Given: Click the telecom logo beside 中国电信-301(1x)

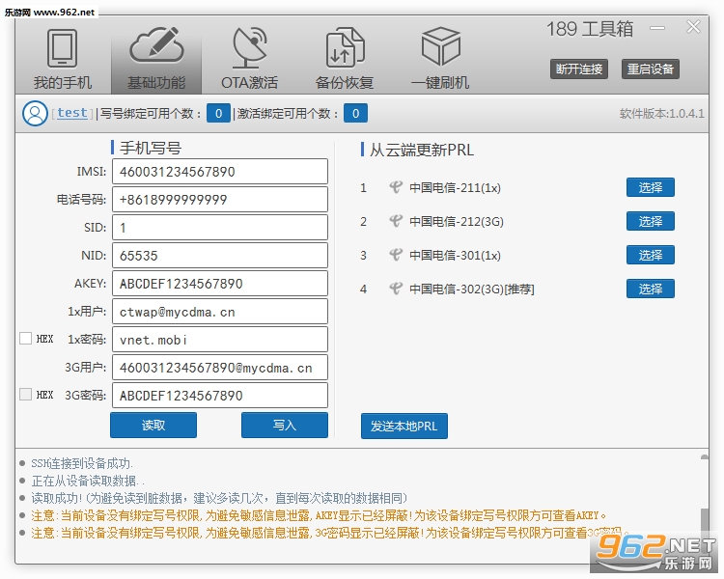Looking at the screenshot, I should click(x=396, y=255).
